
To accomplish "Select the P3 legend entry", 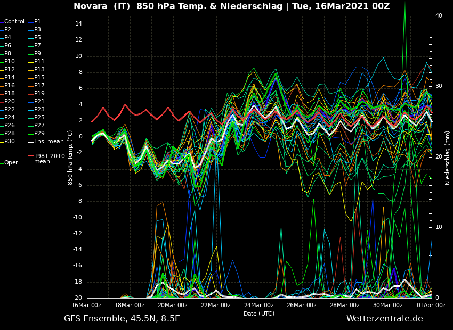I will point(35,29).
